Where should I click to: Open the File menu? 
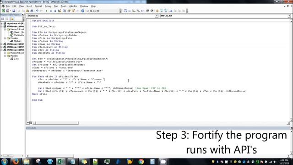click(x=8, y=6)
